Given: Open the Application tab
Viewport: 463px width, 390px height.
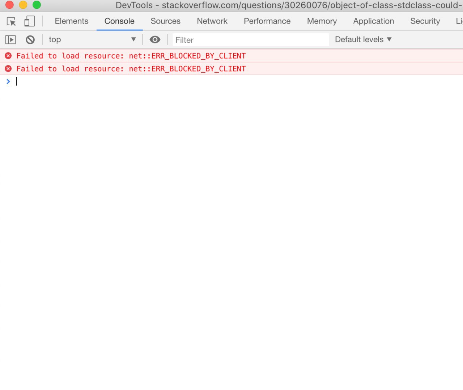Looking at the screenshot, I should [x=374, y=21].
